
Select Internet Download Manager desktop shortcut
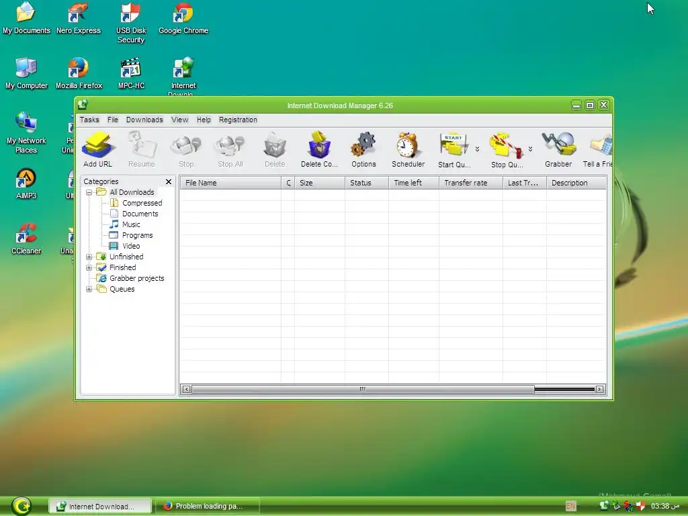183,75
